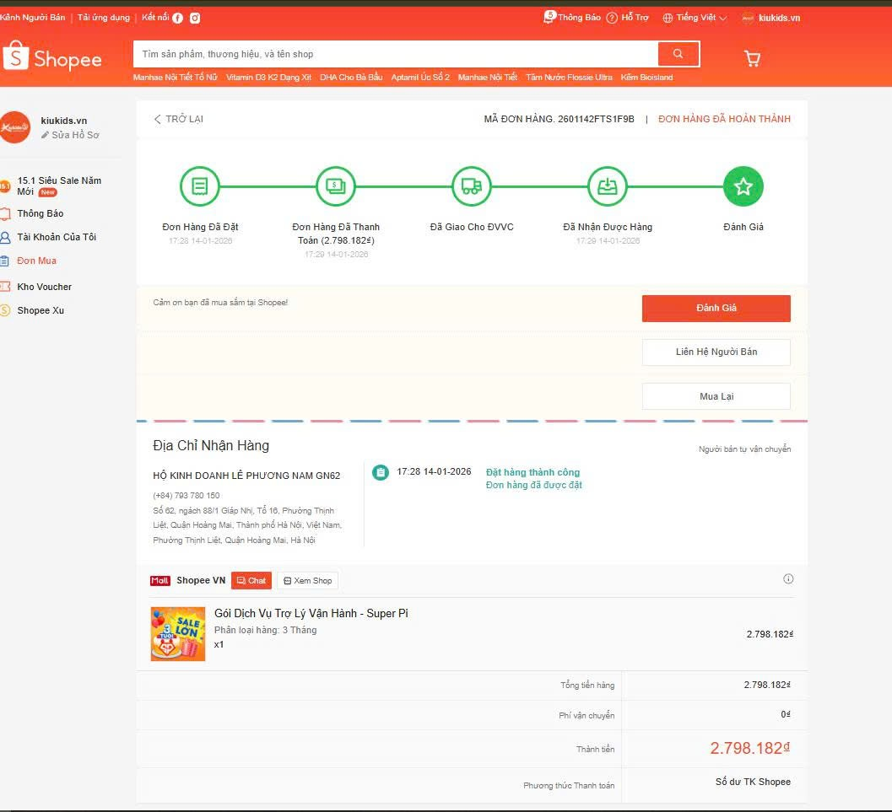The width and height of the screenshot is (892, 812).
Task: Open Kho Voucher in the sidebar
Action: pos(45,287)
